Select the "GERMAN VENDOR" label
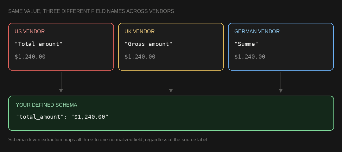This screenshot has height=152, width=342. 257,31
